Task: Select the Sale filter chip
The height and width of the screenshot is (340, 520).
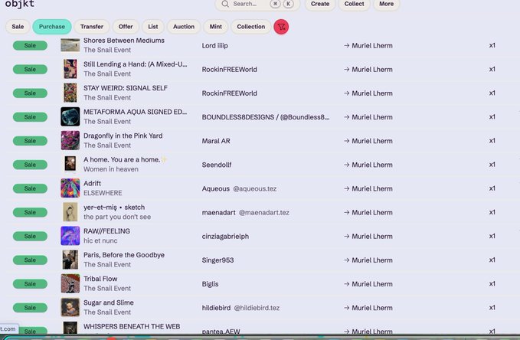Action: pos(18,27)
